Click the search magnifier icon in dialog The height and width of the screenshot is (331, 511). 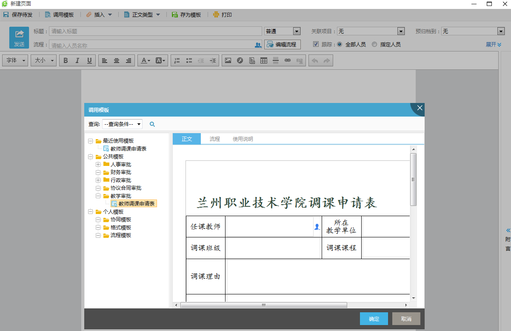tap(152, 124)
